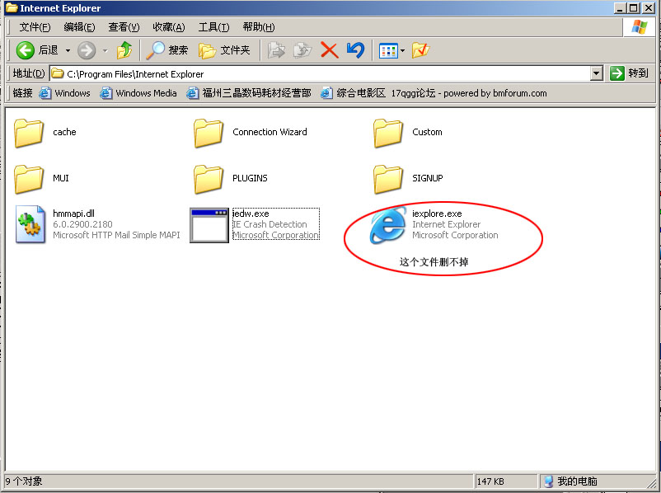Open the 文件(F) menu
Screen dimensions: 661x493
click(35, 27)
